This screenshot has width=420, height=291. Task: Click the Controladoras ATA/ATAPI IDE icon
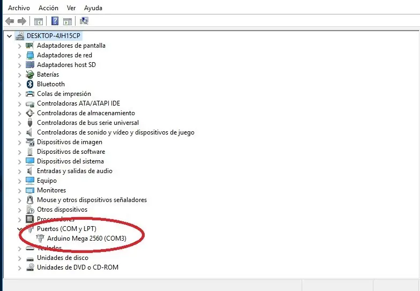(x=30, y=104)
